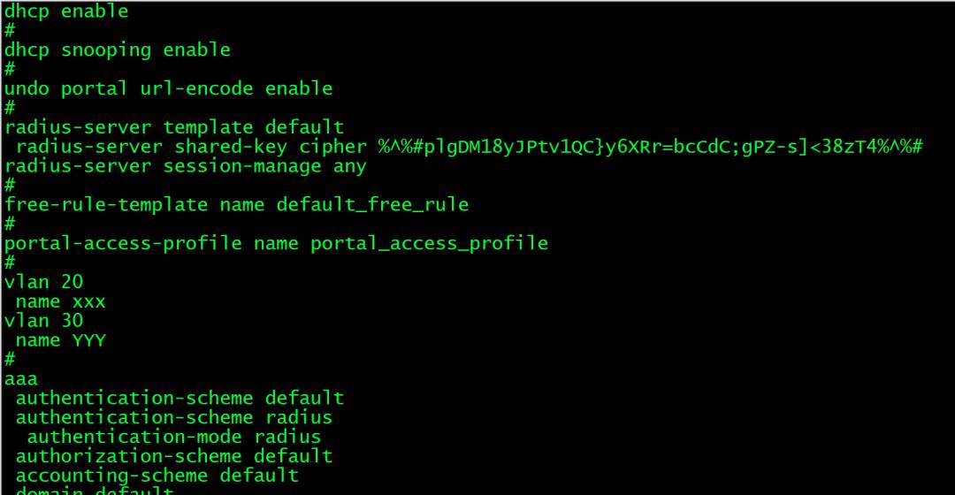
Task: Click the 'aaa' section header
Action: 21,379
